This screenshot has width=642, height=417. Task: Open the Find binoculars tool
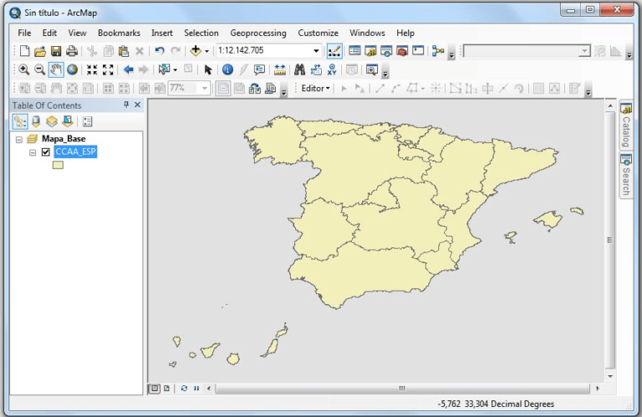tap(300, 69)
